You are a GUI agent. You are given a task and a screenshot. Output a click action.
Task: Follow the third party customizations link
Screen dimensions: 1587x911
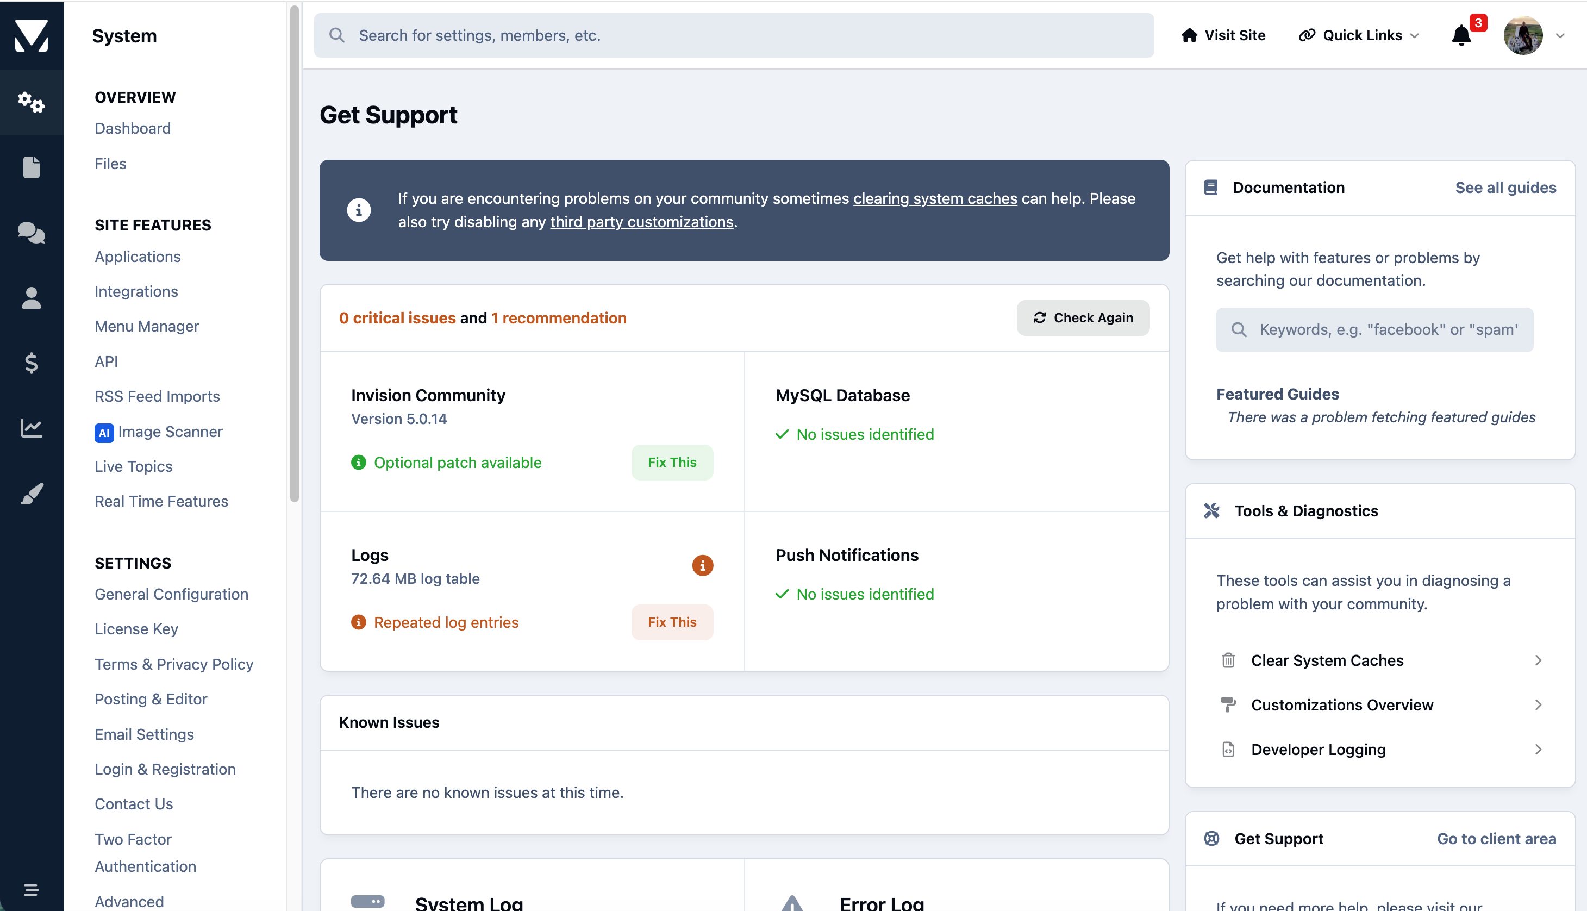coord(641,222)
